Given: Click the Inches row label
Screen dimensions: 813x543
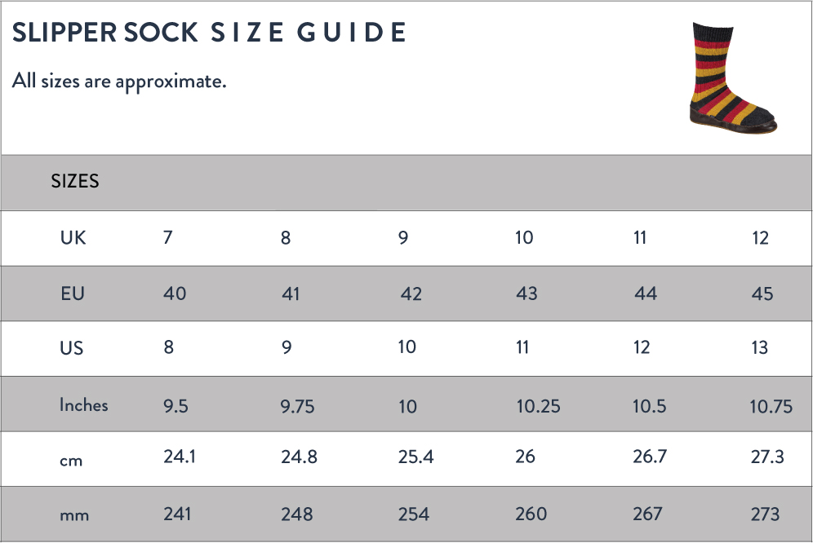Looking at the screenshot, I should (x=84, y=404).
